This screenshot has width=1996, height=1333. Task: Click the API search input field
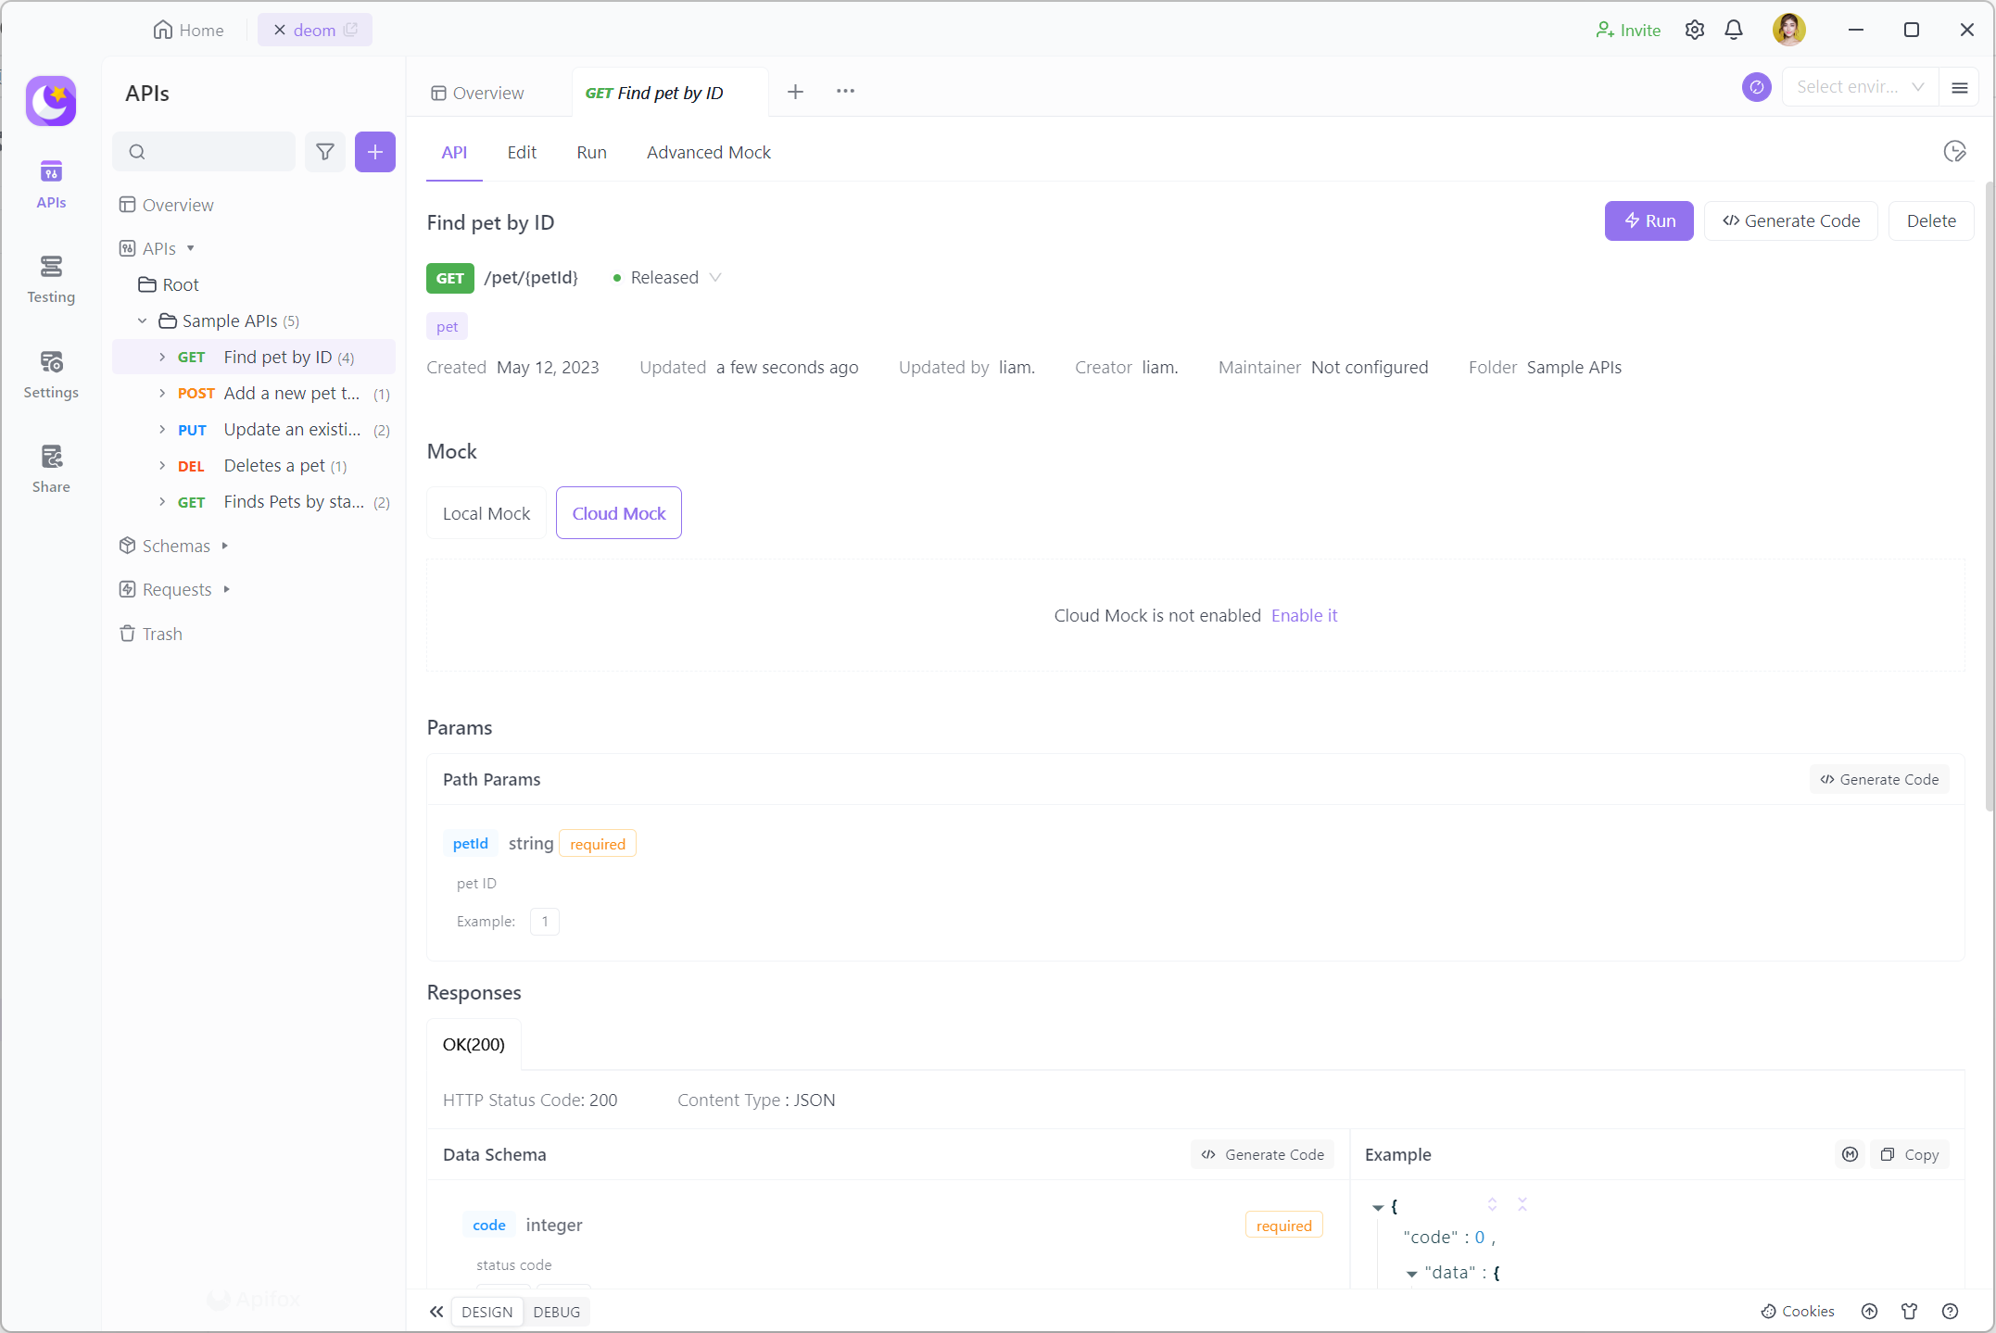(x=204, y=152)
